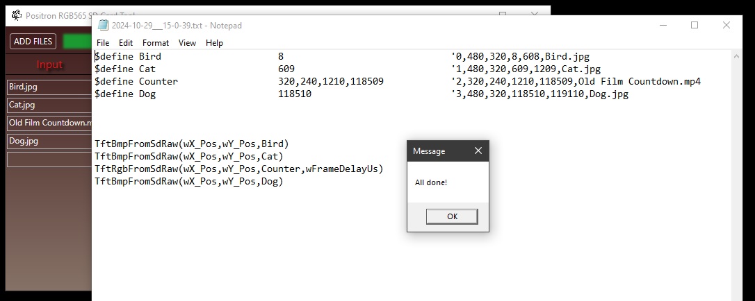The height and width of the screenshot is (301, 755).
Task: Click the Notepad document icon in title bar
Action: pos(103,25)
